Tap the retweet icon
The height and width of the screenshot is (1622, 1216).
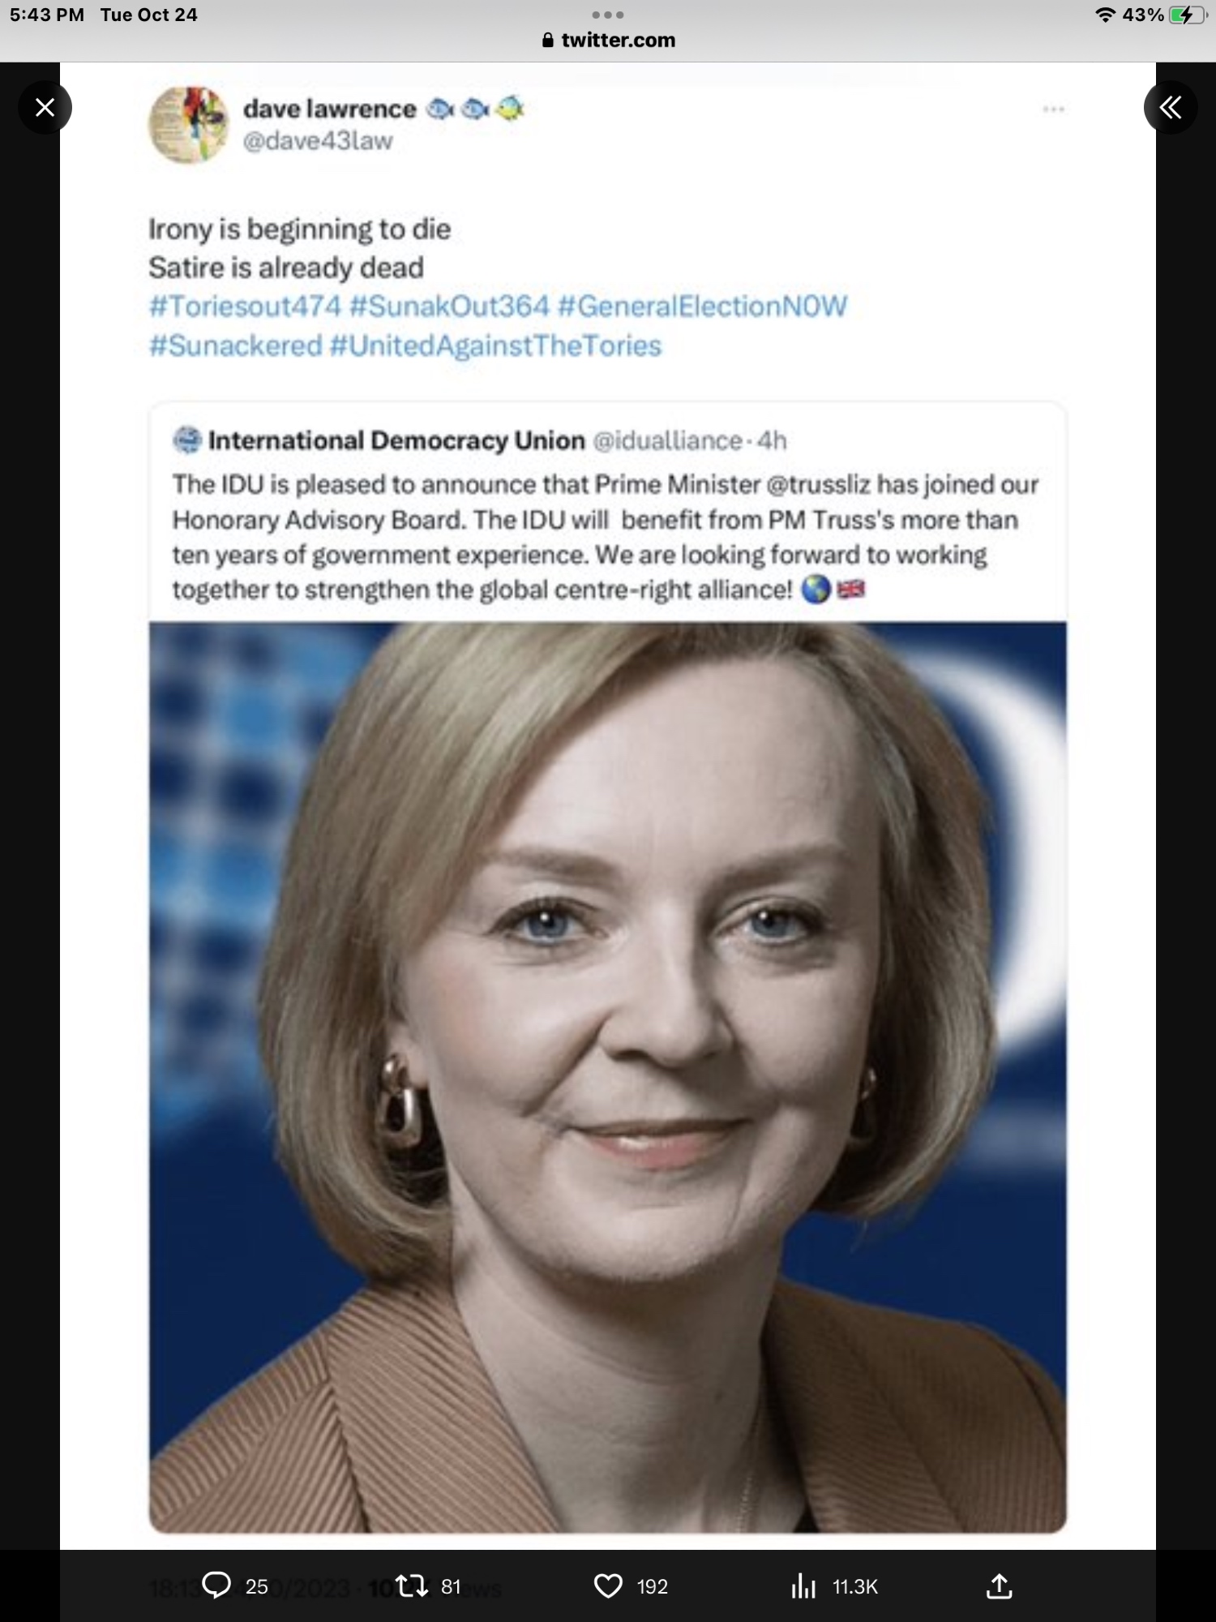[x=412, y=1586]
